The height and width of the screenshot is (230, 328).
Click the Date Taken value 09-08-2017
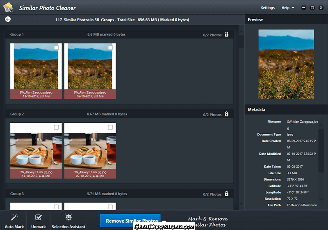click(x=295, y=167)
